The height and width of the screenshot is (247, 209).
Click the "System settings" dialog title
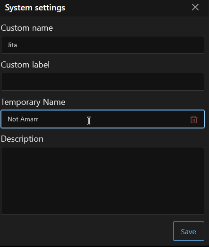35,8
